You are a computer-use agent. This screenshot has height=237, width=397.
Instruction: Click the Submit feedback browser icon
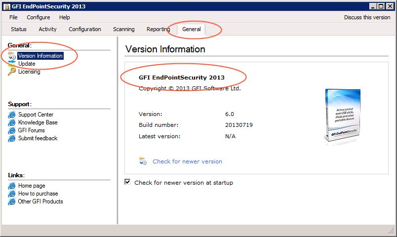click(x=12, y=138)
